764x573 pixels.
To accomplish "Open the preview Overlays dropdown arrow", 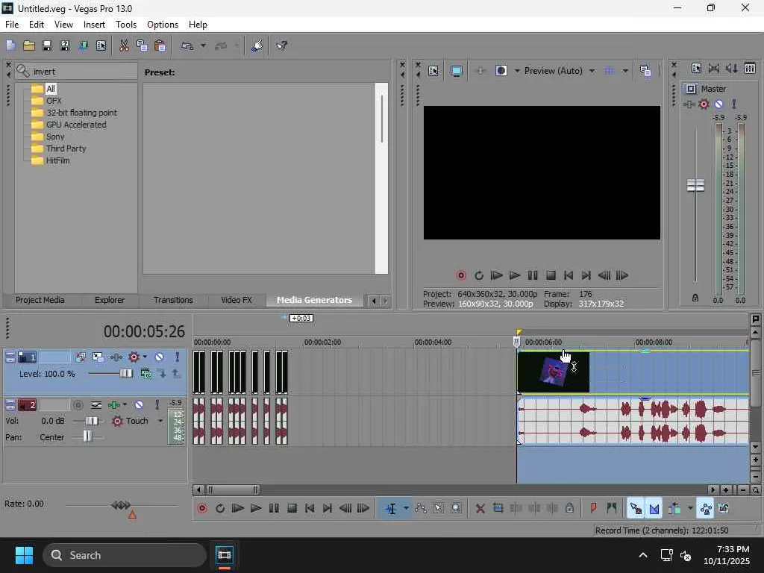I will (x=625, y=71).
